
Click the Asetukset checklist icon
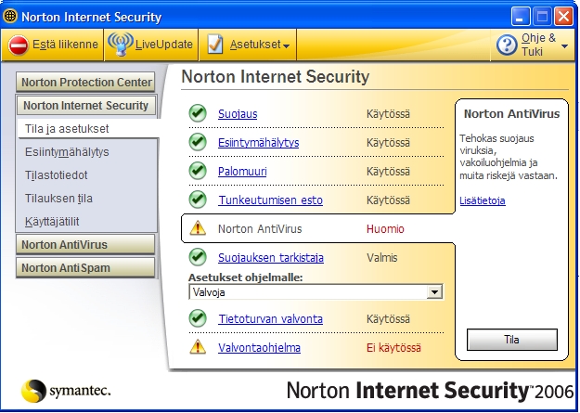tap(214, 45)
